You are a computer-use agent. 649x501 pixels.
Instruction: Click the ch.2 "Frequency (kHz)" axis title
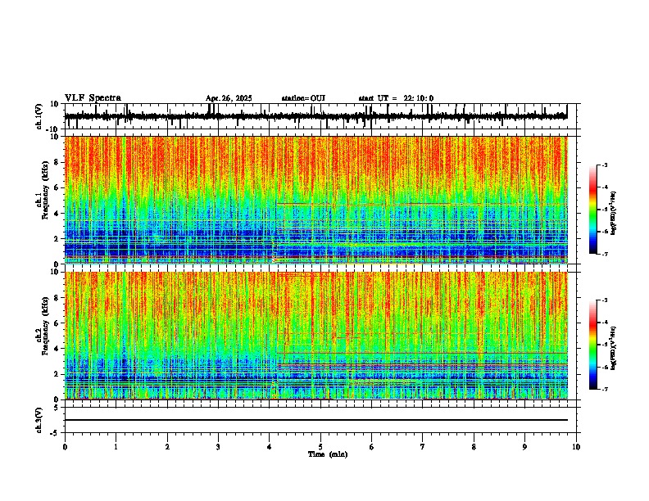coord(46,326)
